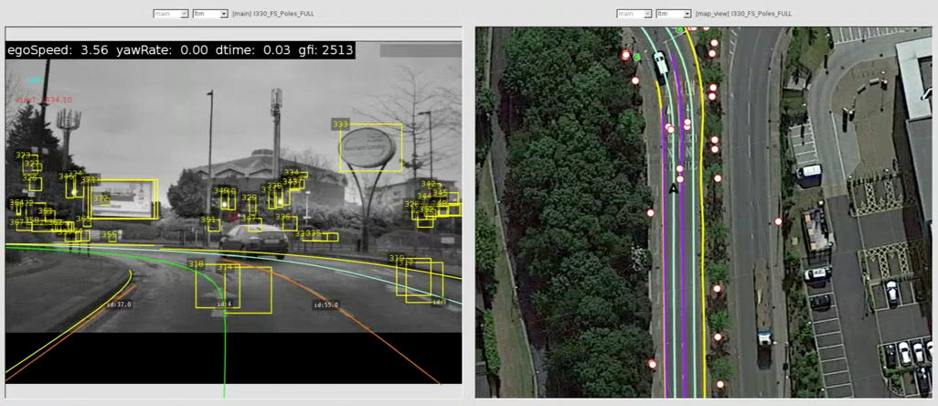
Task: Click the egoSpeed status readout overlay
Action: coord(179,51)
